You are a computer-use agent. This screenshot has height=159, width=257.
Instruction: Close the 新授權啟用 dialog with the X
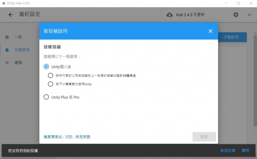[211, 31]
